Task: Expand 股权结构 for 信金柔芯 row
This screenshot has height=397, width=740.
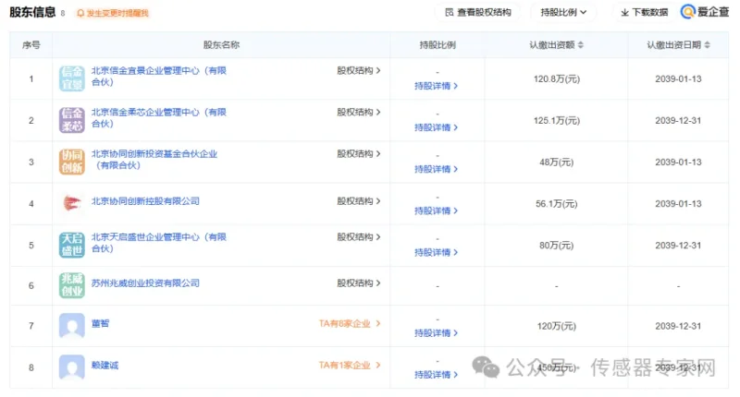Action: 359,112
